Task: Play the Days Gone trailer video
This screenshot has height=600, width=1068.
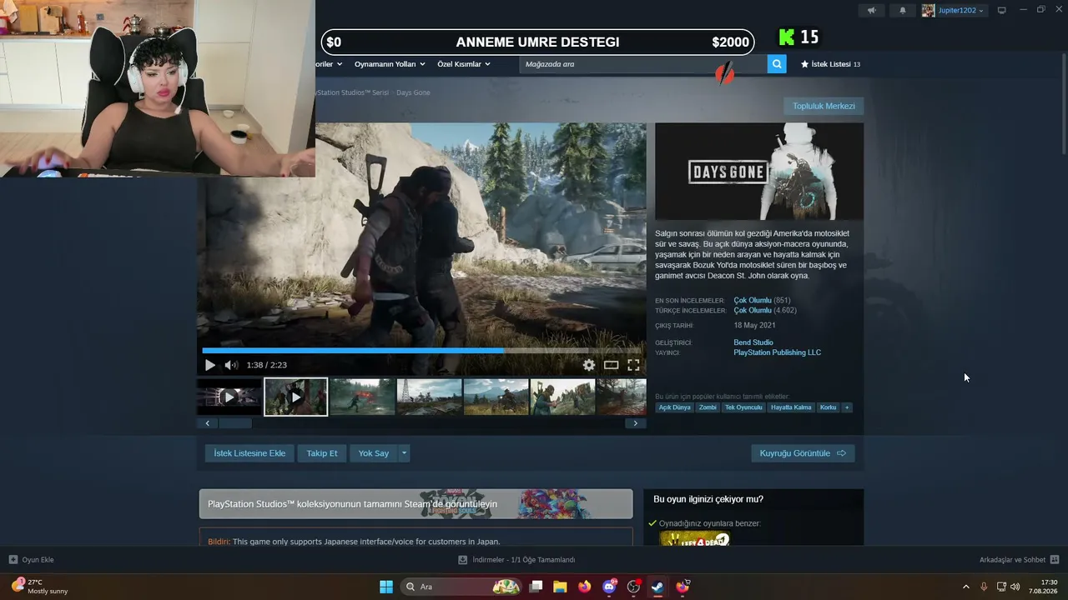Action: 209,365
